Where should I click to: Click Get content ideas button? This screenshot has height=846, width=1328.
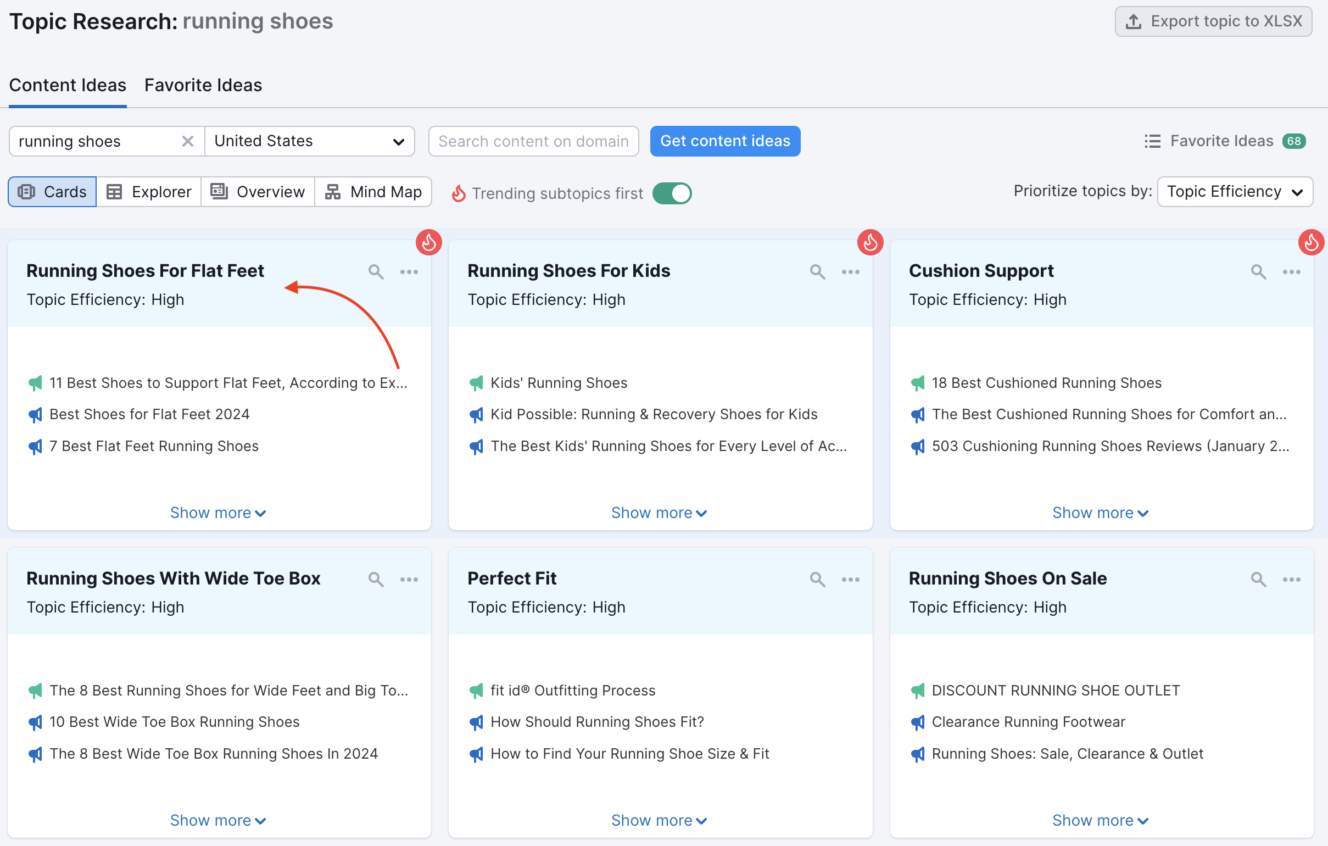click(x=724, y=141)
